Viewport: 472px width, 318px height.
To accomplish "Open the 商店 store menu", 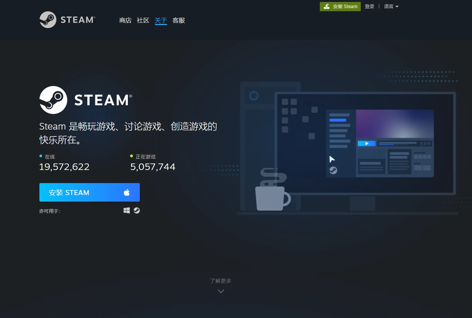I will [125, 21].
